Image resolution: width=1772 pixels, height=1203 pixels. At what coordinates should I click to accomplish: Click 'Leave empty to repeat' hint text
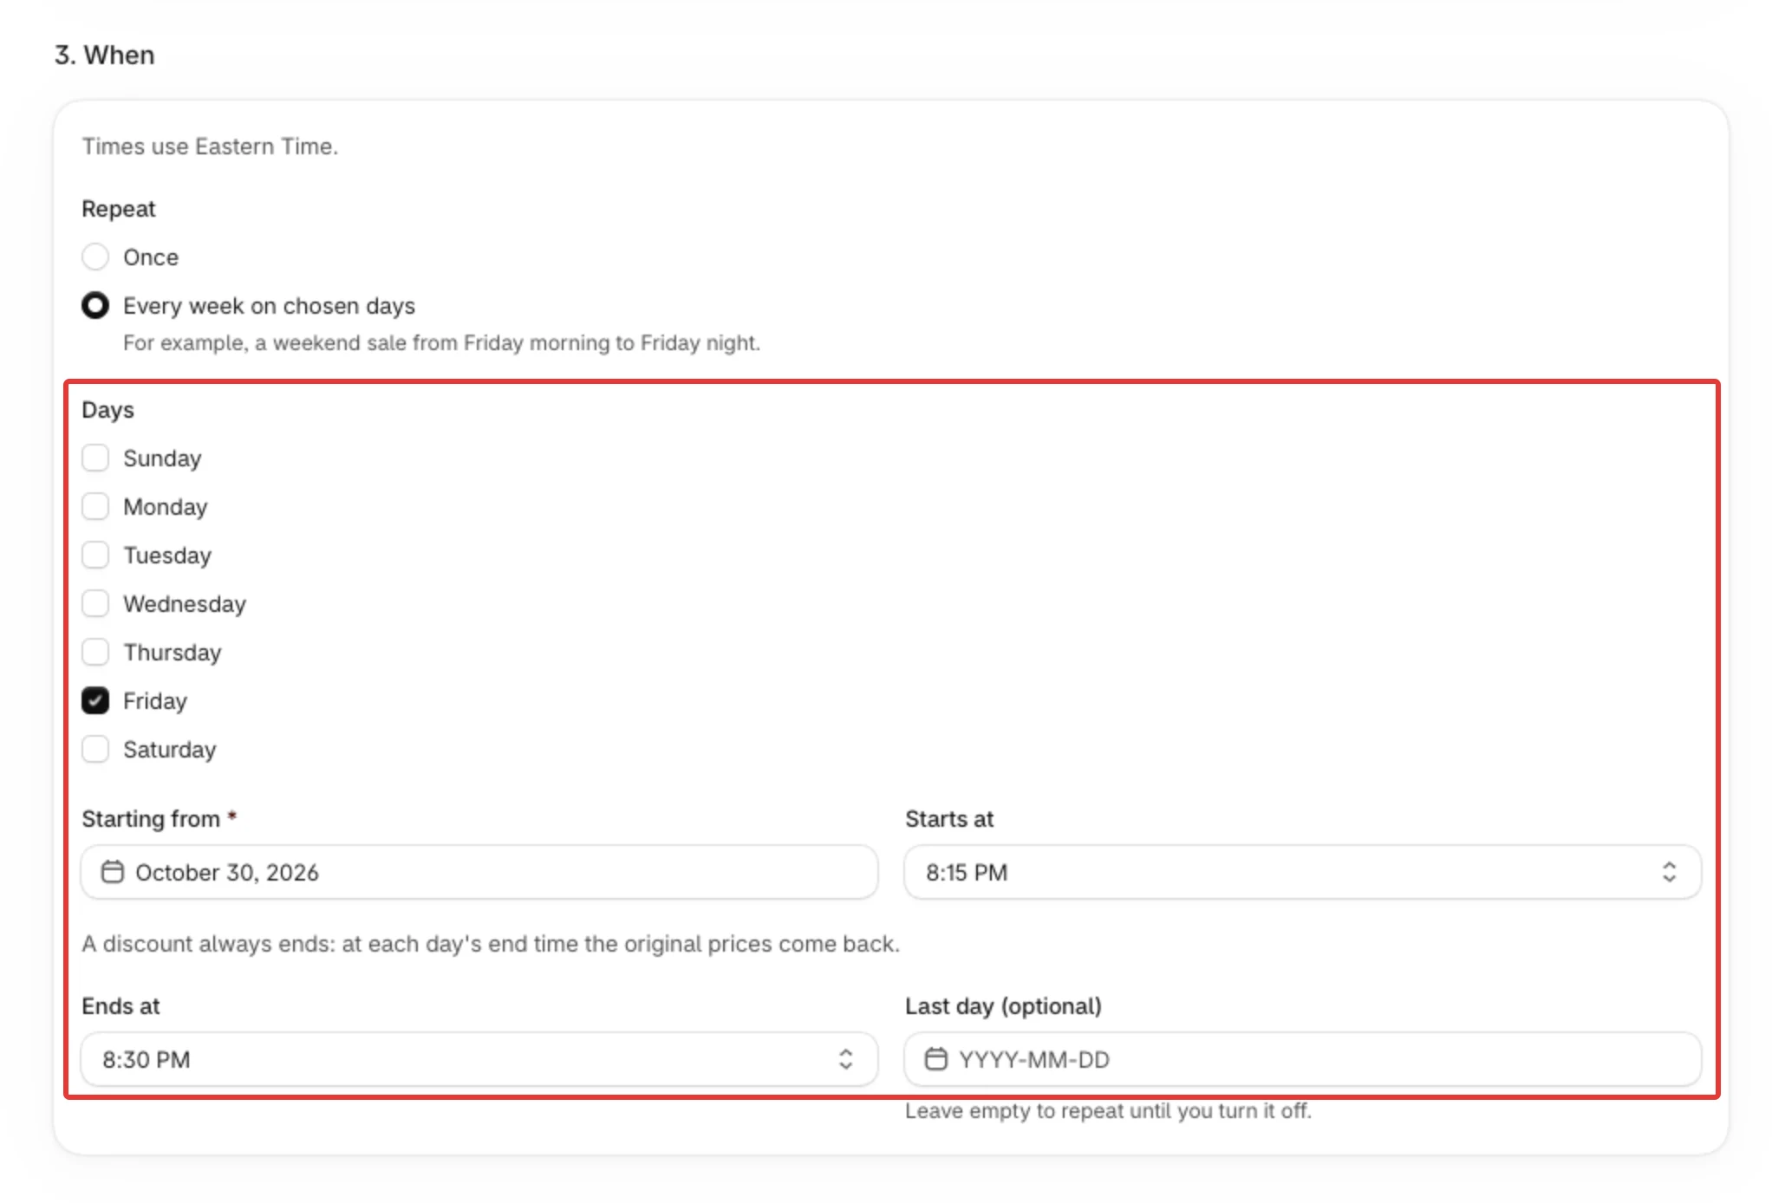coord(1108,1111)
